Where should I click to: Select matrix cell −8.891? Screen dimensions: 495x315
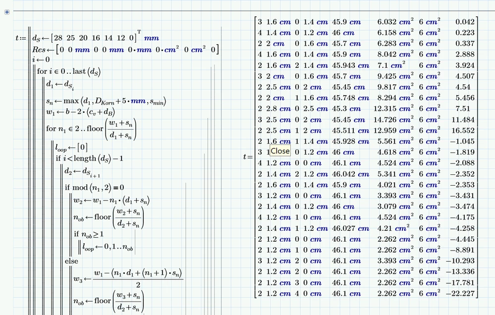(462, 250)
